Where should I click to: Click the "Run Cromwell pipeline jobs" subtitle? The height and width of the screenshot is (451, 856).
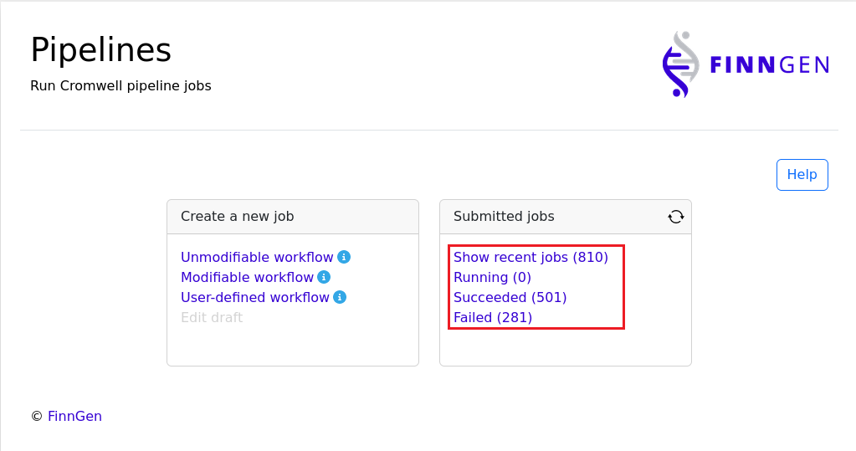click(x=120, y=85)
